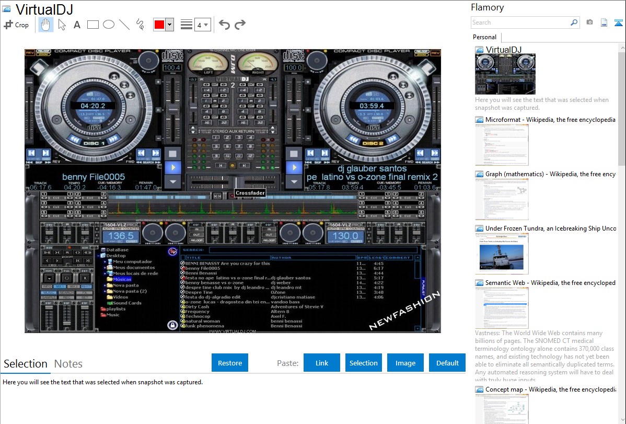Click the search magnifier icon
626x424 pixels.
pos(574,22)
